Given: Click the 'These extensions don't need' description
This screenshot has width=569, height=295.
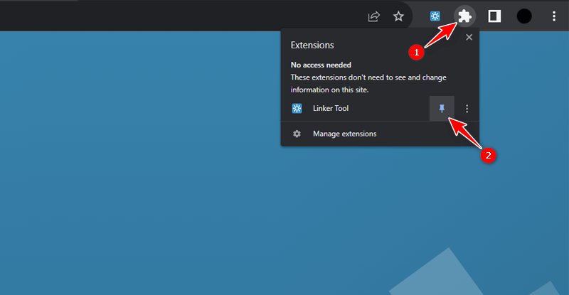Looking at the screenshot, I should (368, 83).
